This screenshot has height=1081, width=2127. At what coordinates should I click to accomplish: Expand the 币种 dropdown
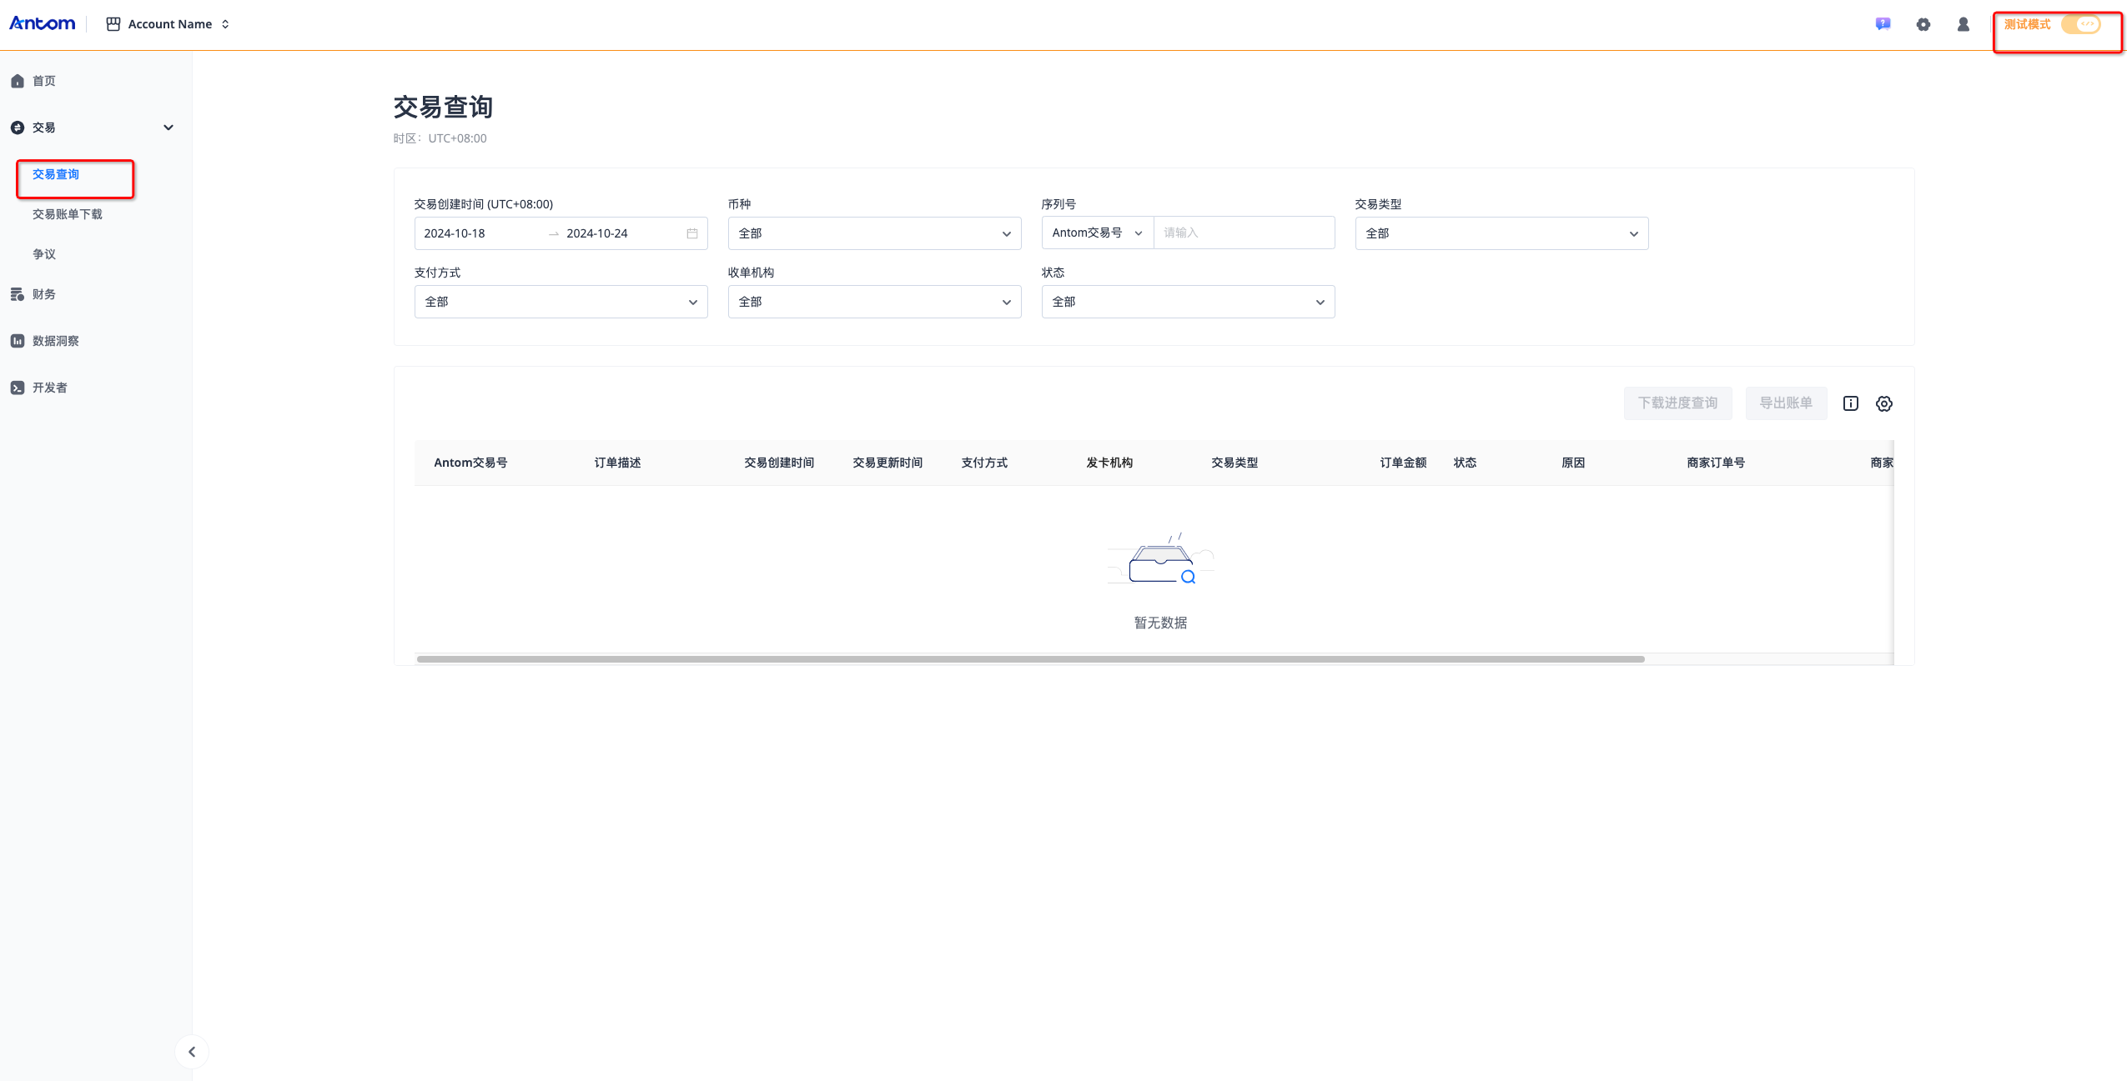[873, 233]
